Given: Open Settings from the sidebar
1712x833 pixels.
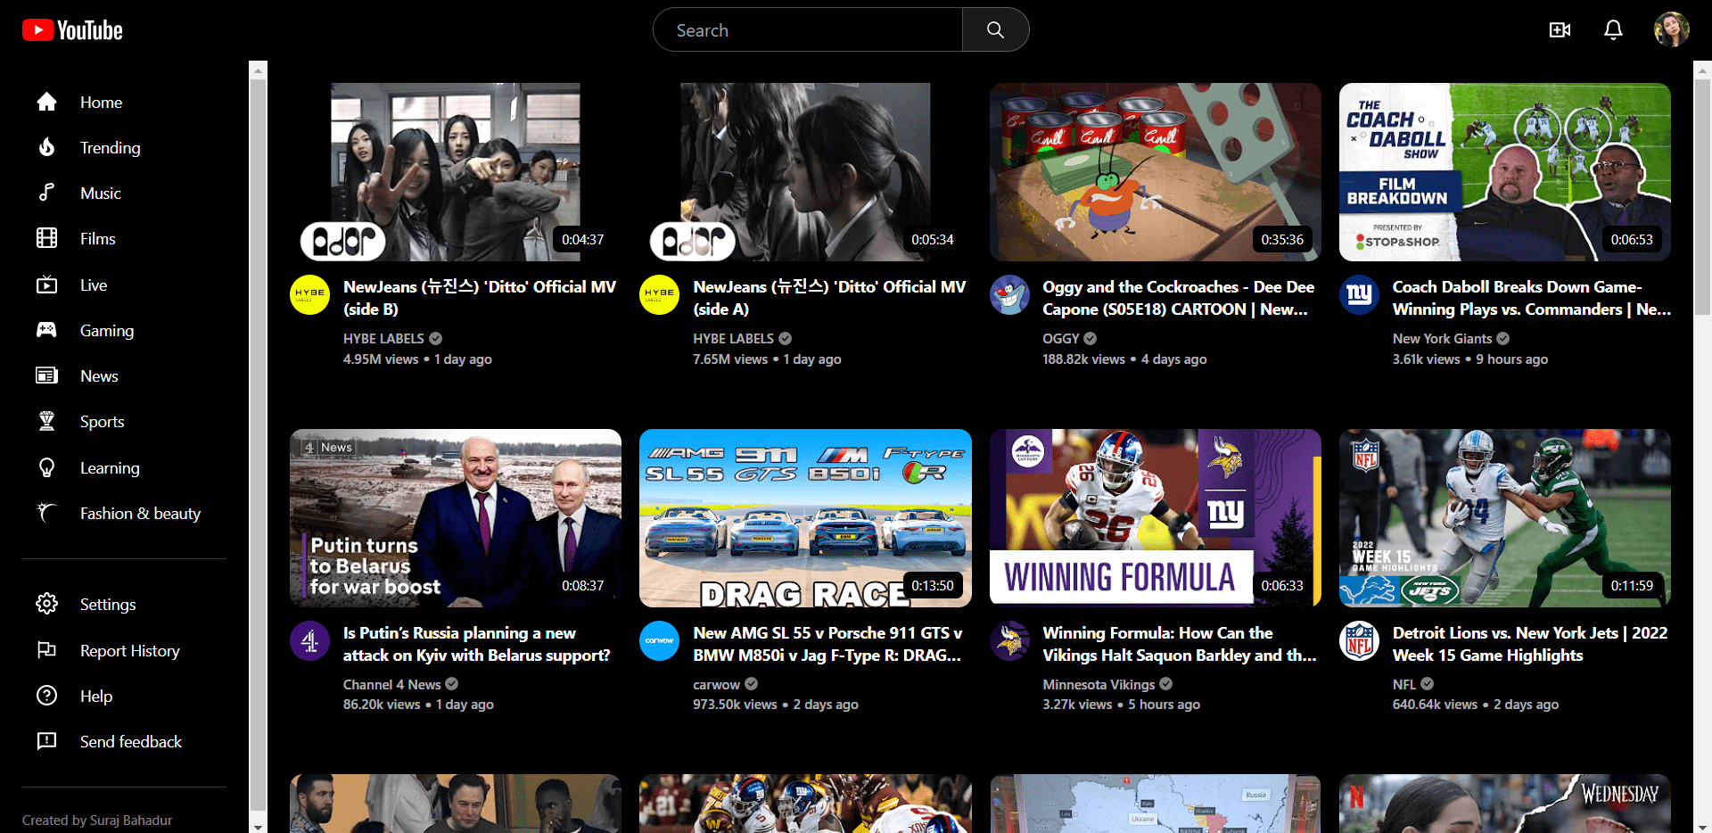Looking at the screenshot, I should (x=108, y=605).
